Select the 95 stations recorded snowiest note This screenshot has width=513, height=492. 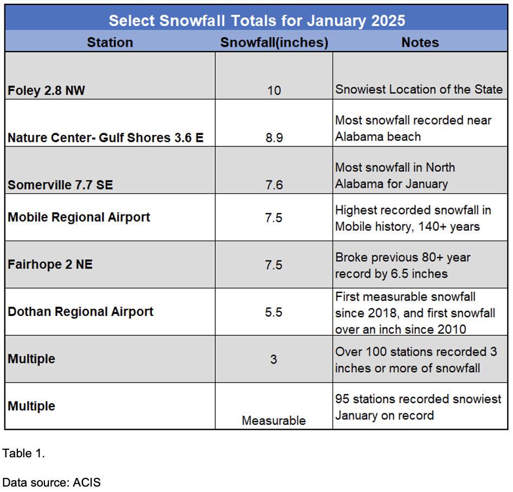tap(418, 407)
